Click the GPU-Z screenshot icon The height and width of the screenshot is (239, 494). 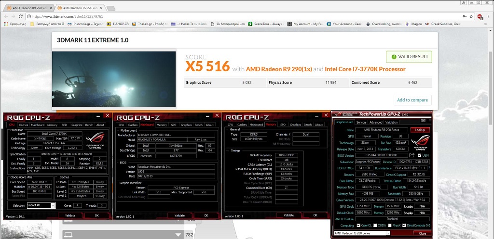pyautogui.click(x=423, y=121)
